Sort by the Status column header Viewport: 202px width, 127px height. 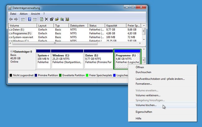[x=96, y=26]
